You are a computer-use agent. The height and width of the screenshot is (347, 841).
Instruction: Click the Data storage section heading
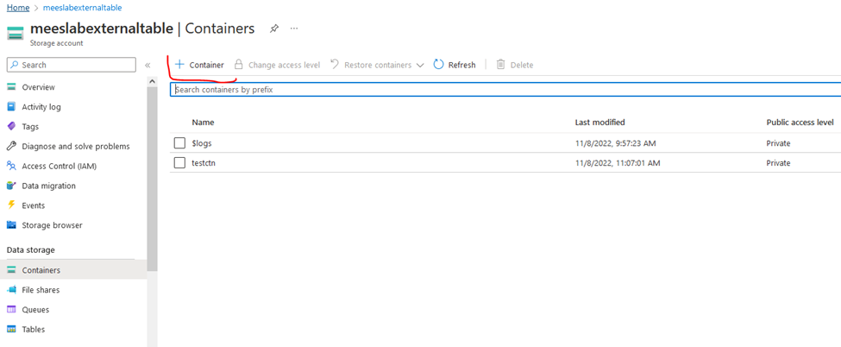30,249
